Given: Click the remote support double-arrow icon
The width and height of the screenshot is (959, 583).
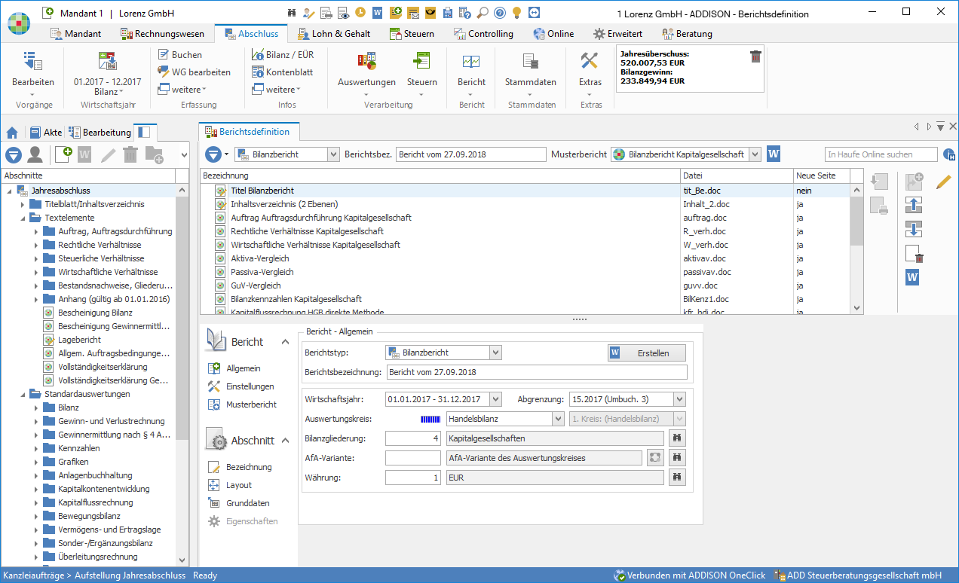Looking at the screenshot, I should 535,13.
